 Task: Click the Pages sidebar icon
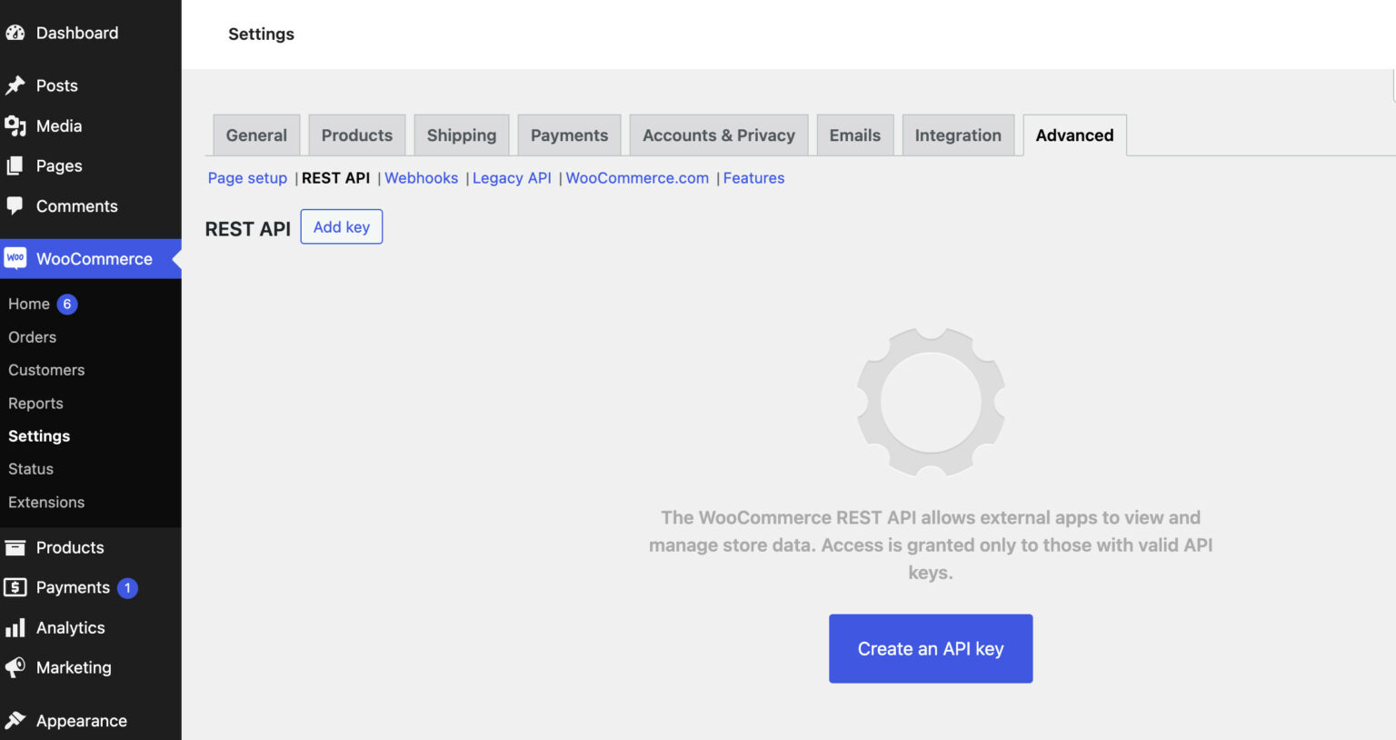[15, 165]
